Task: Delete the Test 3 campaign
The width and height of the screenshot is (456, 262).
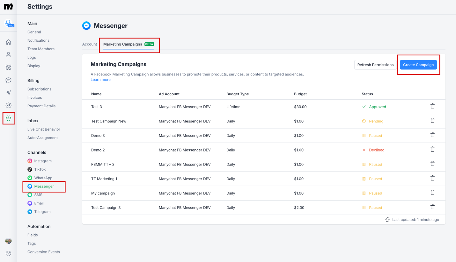Action: pyautogui.click(x=432, y=106)
